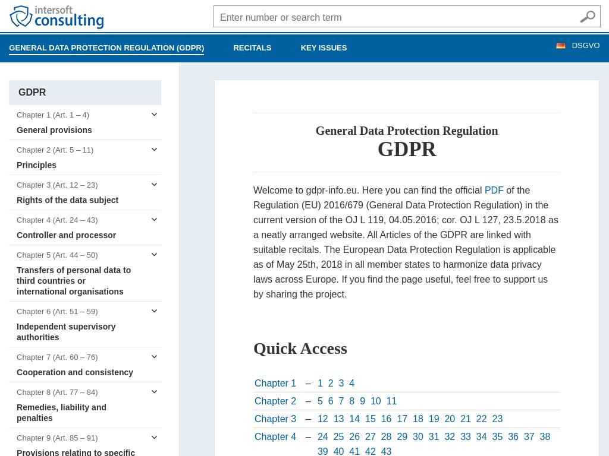
Task: Switch to the DSGVO German version
Action: (585, 46)
